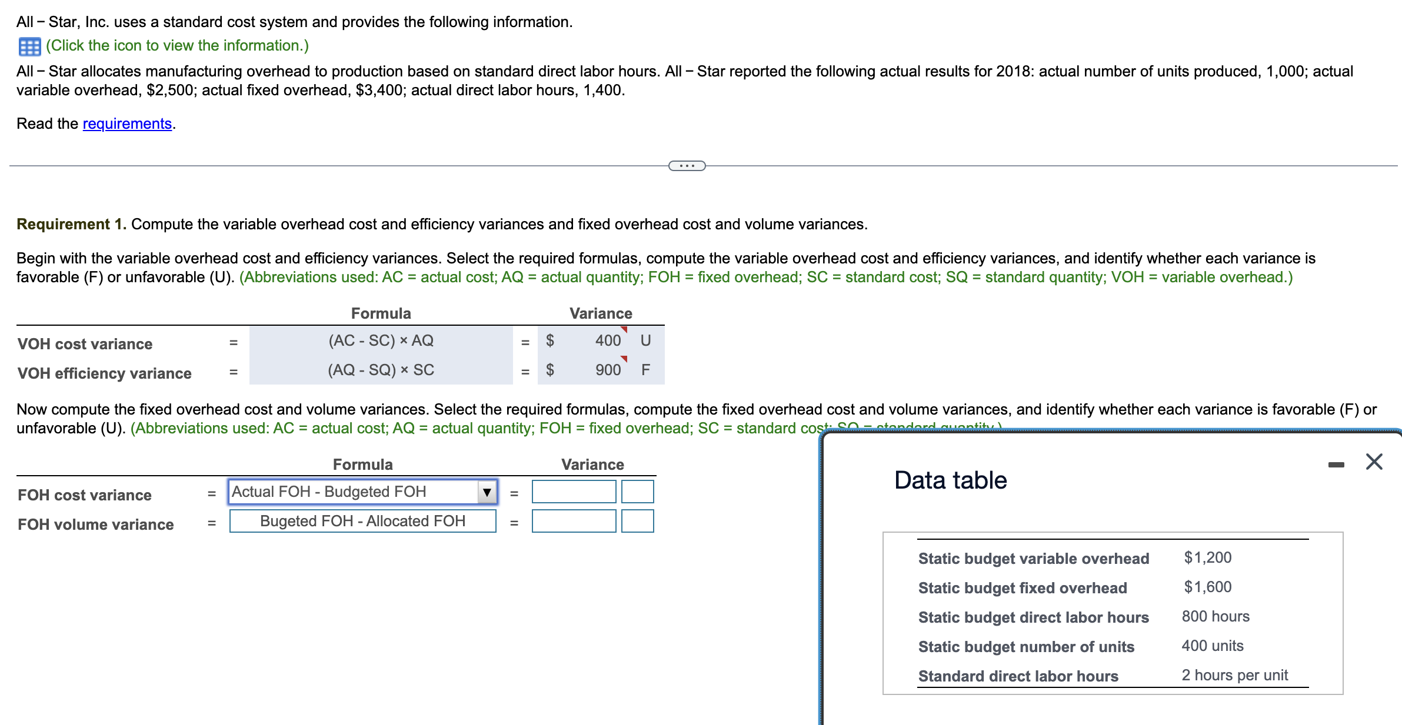Click the red triangle marker on the 900 variance
Screen dimensions: 1402x725
tap(625, 359)
